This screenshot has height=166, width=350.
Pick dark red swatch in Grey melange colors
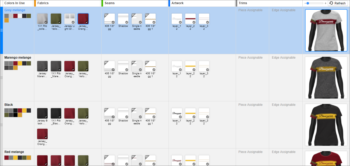(x=15, y=16)
